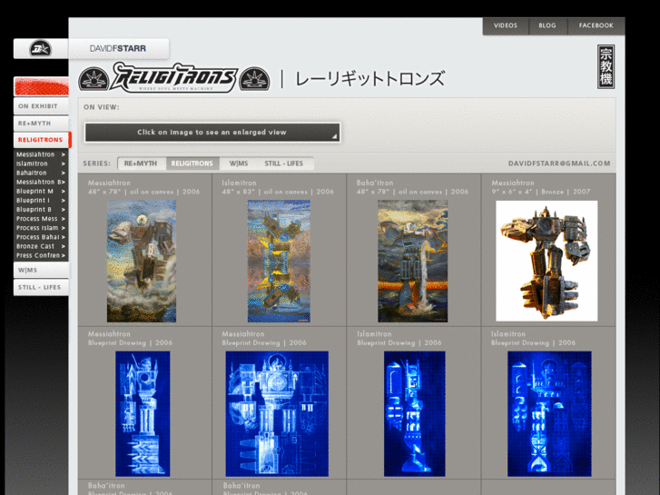The image size is (660, 495).
Task: Expand Process Islam item in sidebar
Action: pyautogui.click(x=64, y=228)
